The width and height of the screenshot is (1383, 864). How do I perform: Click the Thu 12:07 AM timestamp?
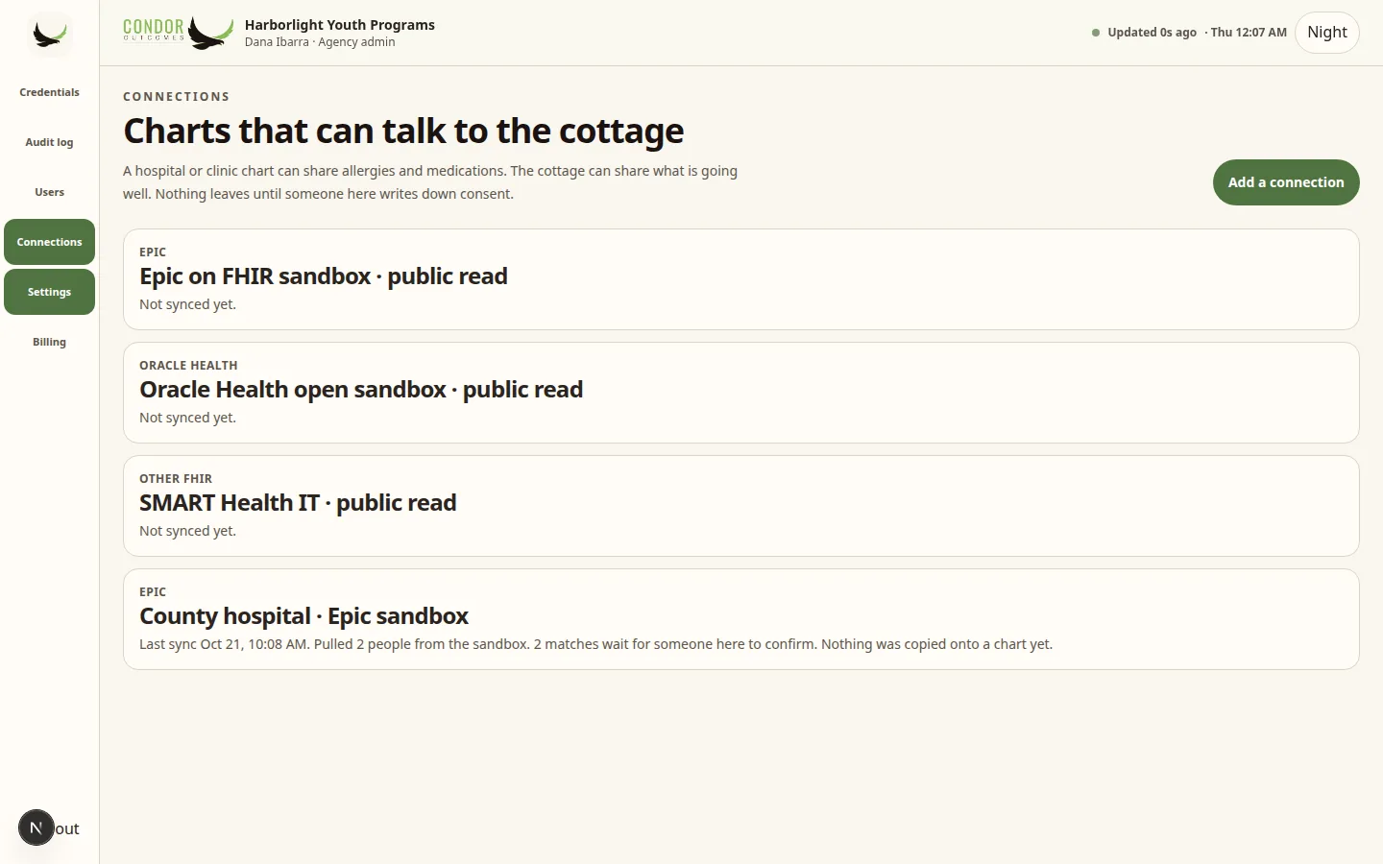1249,33
